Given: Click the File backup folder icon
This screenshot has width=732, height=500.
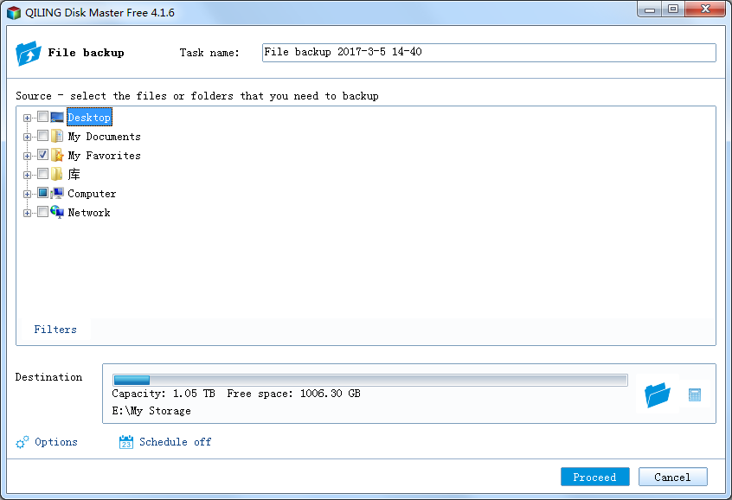Looking at the screenshot, I should [x=28, y=54].
